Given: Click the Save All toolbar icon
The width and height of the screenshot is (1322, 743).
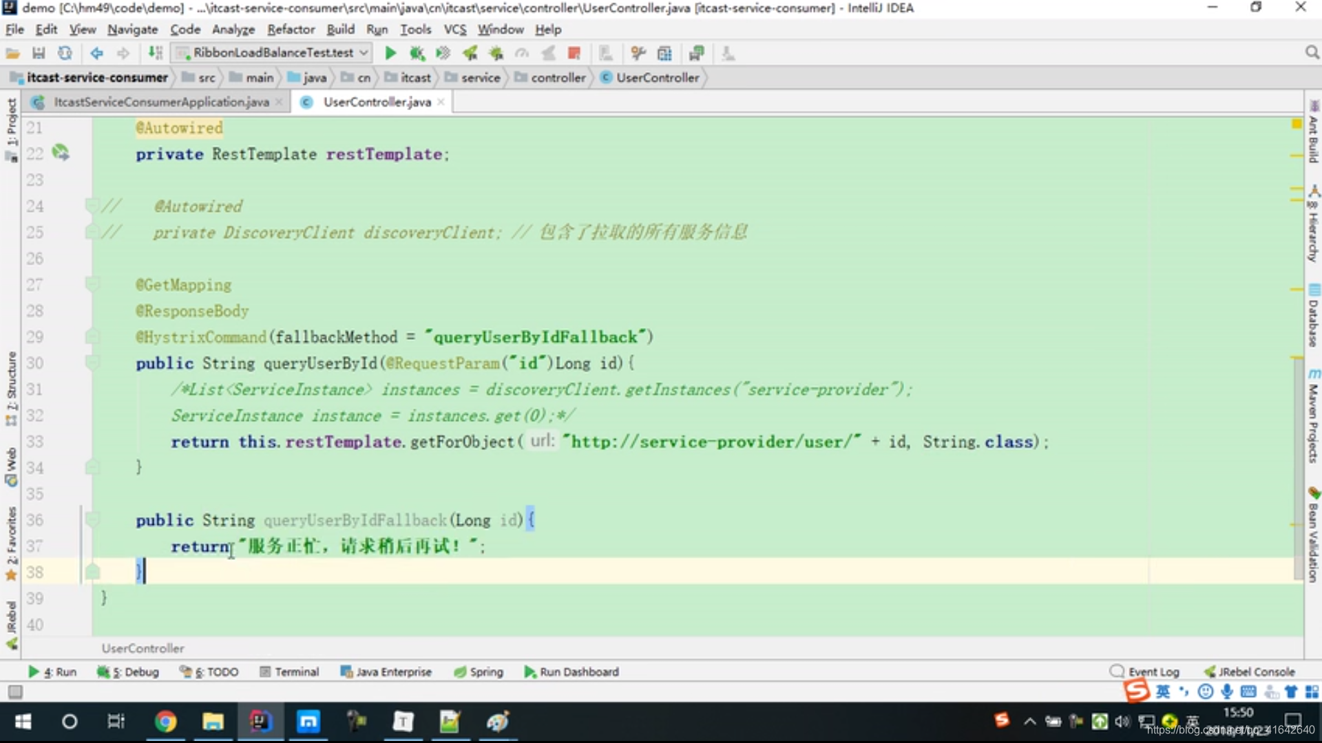Looking at the screenshot, I should 39,53.
